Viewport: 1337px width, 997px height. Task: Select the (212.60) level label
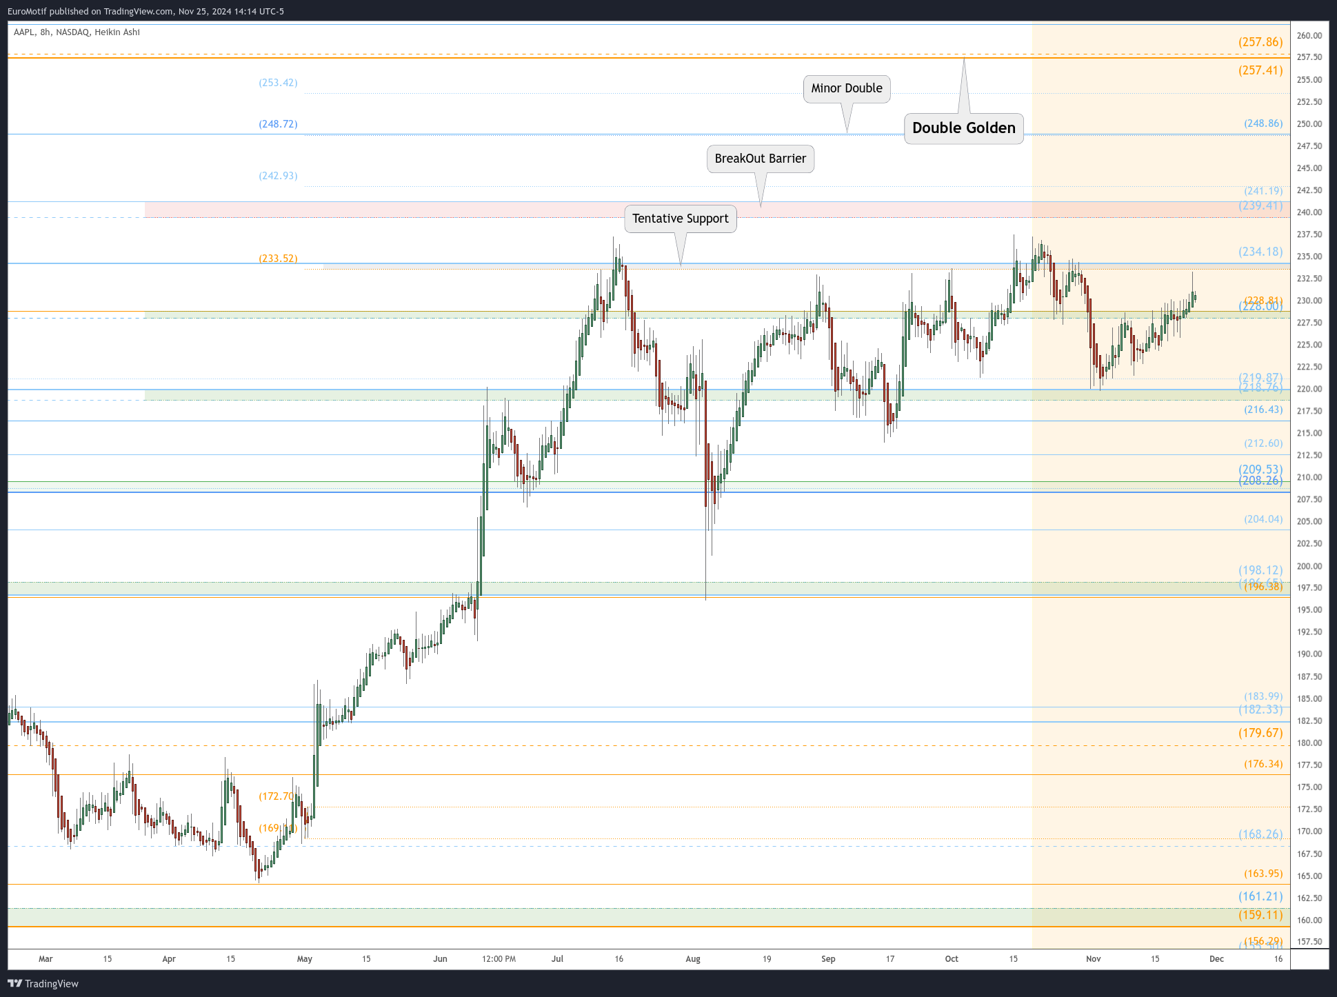1263,443
